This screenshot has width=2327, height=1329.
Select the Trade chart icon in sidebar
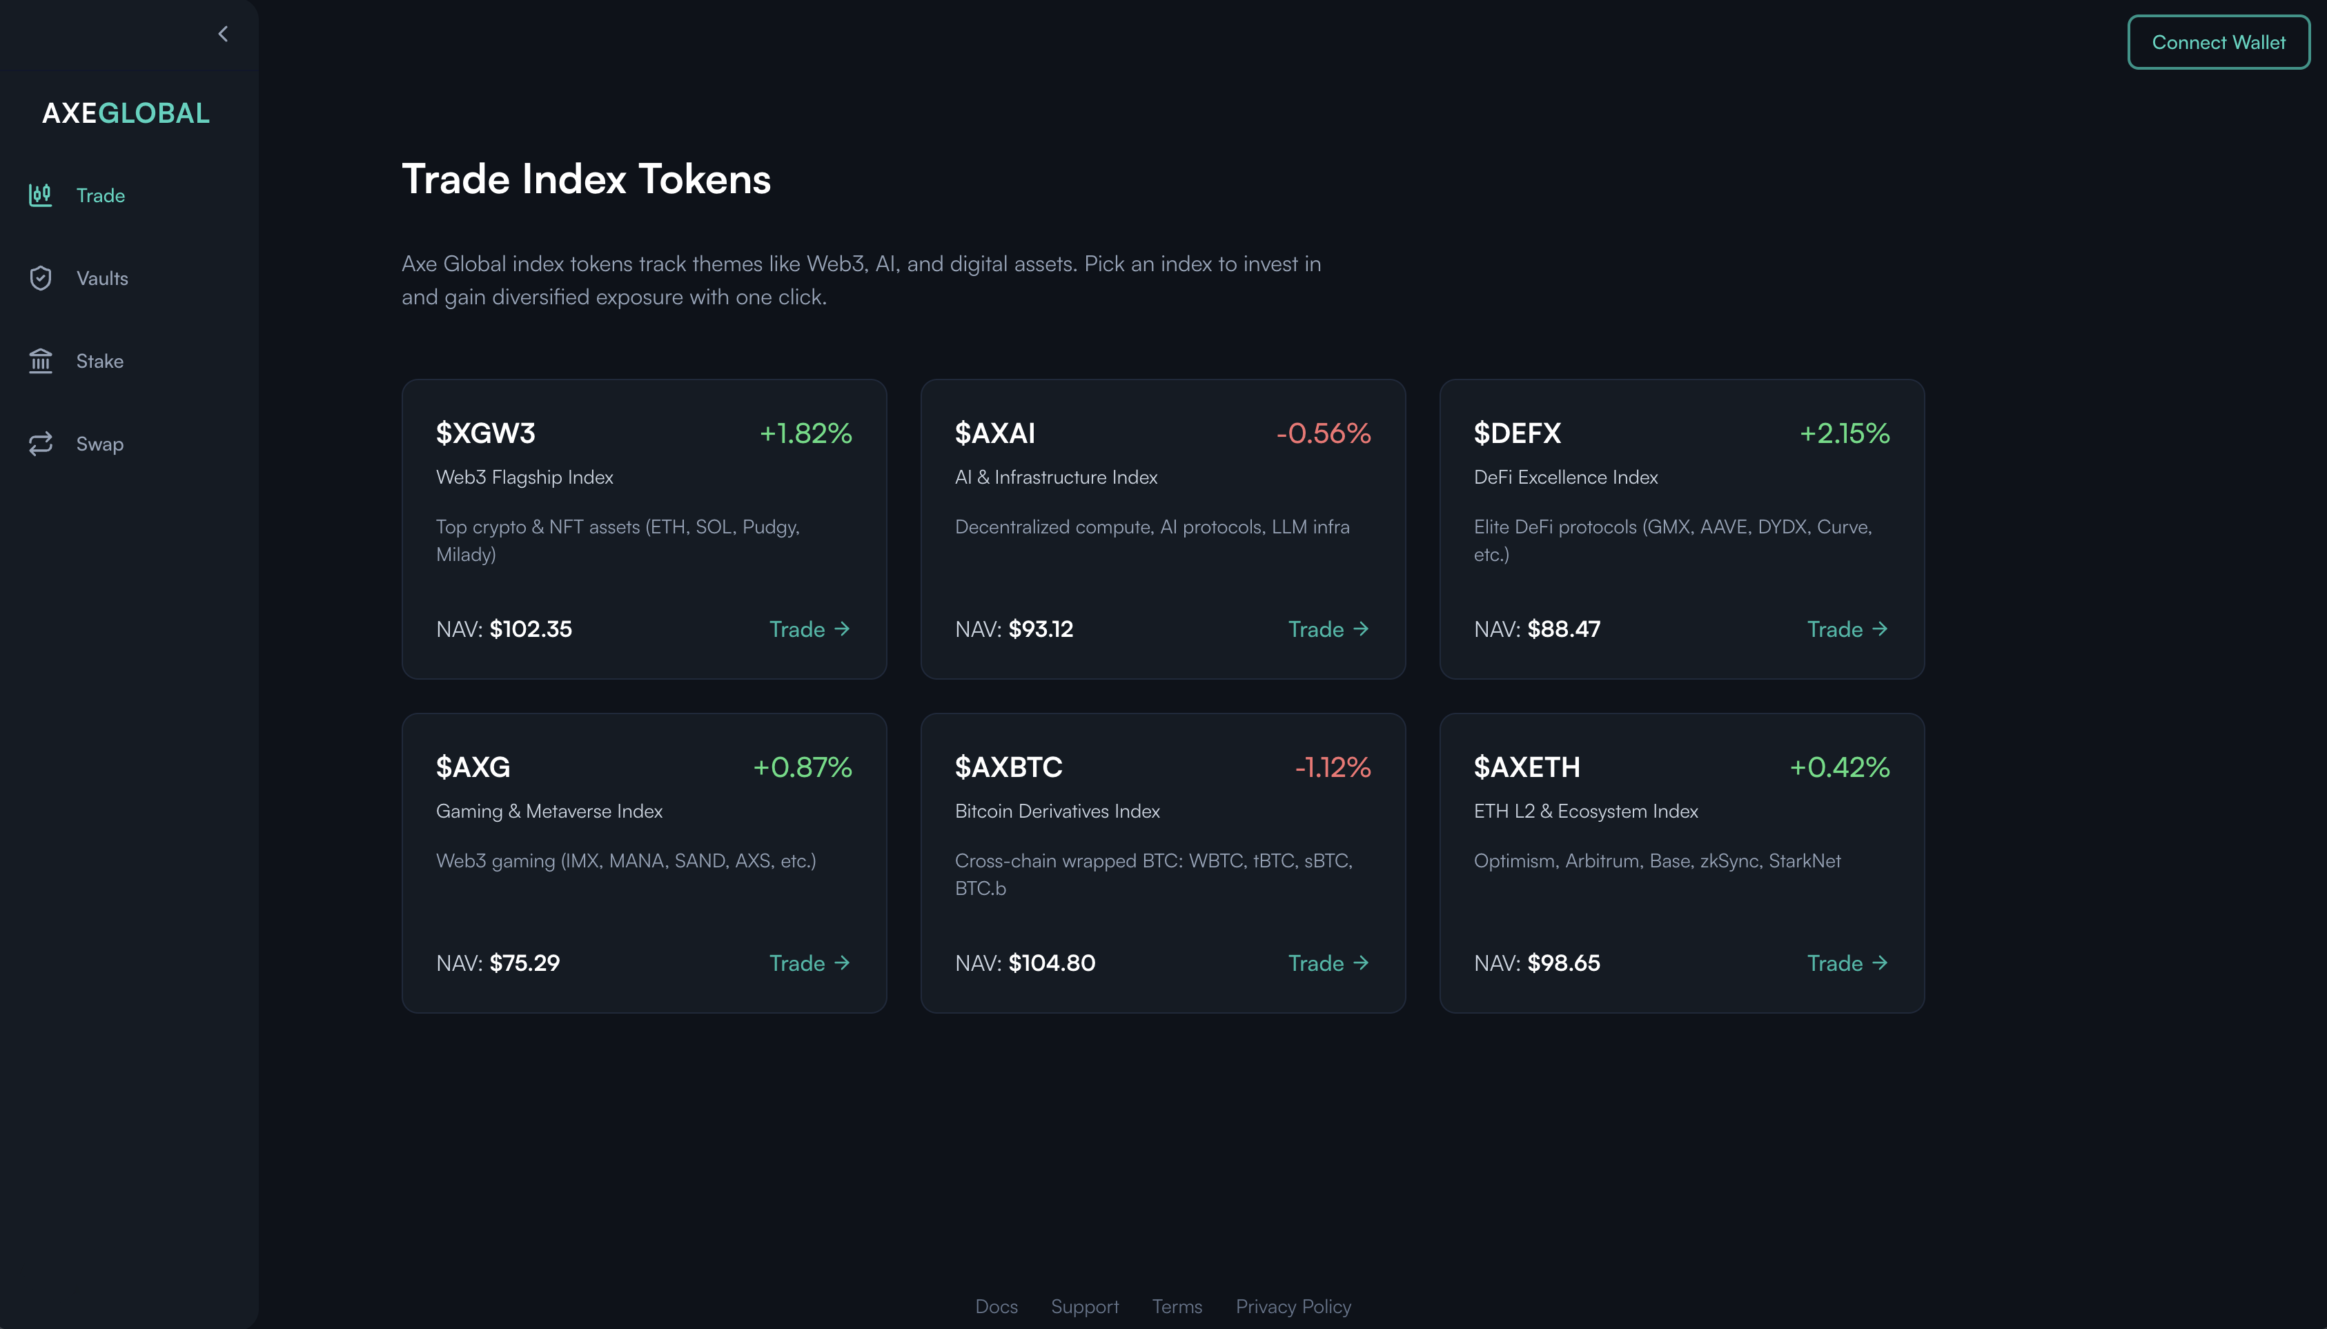coord(40,195)
